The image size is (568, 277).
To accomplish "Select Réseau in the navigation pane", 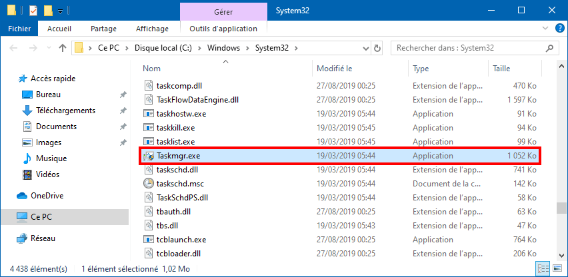I will 43,238.
